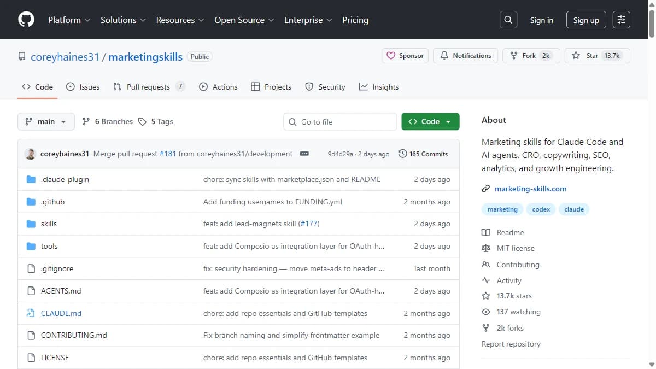Switch to the Pull requests tab
Screen dimensions: 656x369
coord(149,87)
